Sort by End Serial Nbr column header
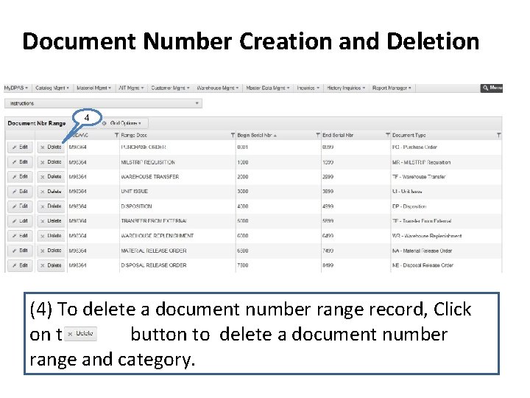 [x=338, y=135]
